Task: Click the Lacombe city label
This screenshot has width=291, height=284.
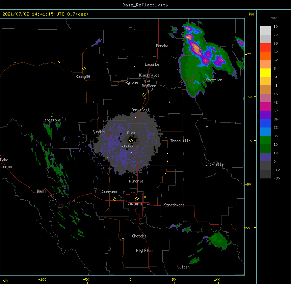Action: pos(152,64)
